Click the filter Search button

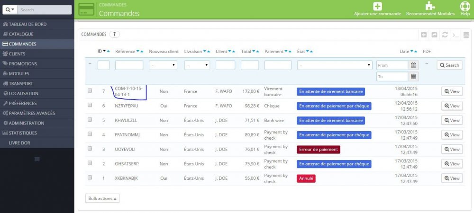(x=449, y=65)
